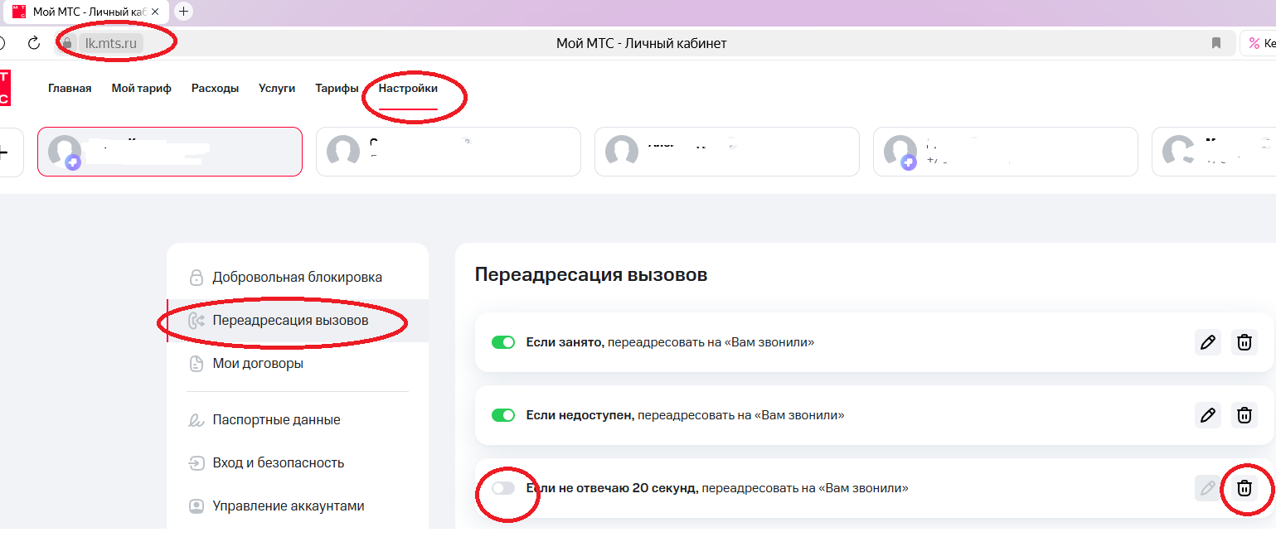Bookmark this page using the bookmark icon

[1216, 43]
